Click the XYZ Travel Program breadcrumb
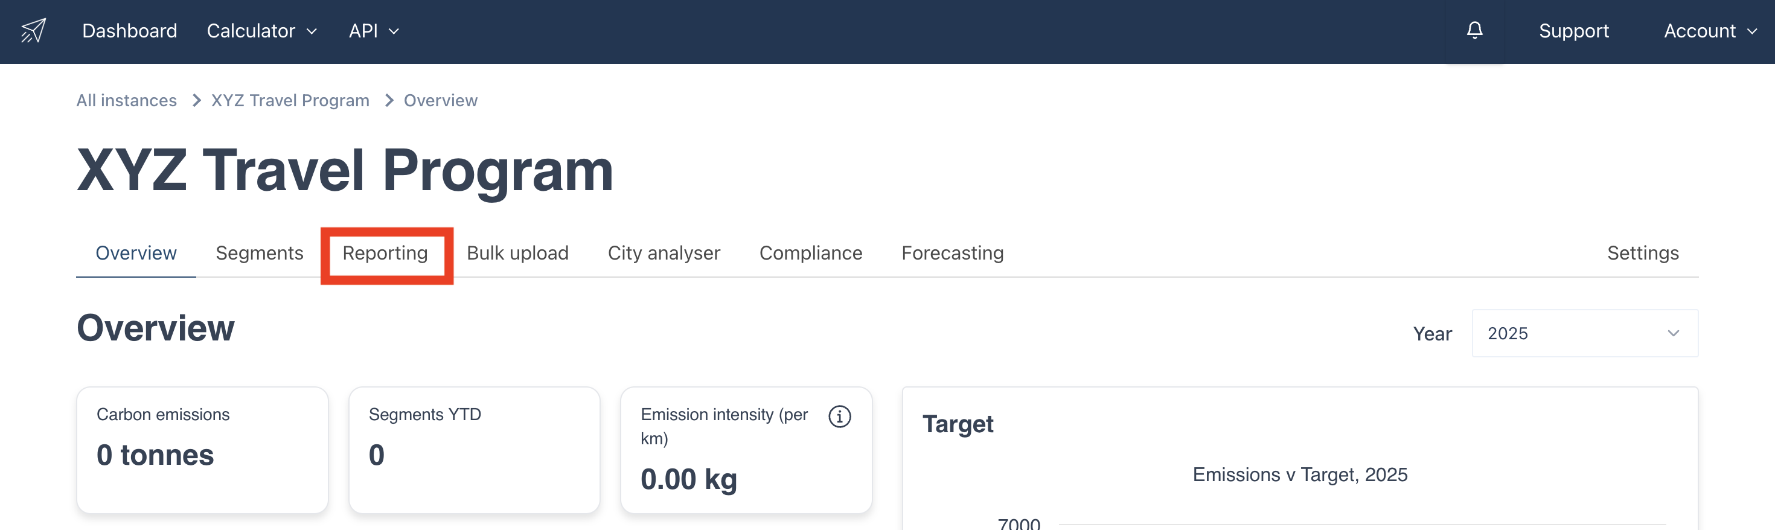This screenshot has height=530, width=1775. (290, 101)
